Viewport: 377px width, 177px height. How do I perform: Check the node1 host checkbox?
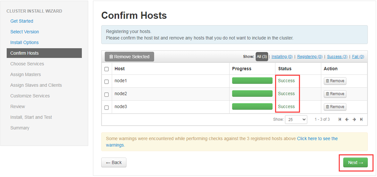(x=106, y=81)
